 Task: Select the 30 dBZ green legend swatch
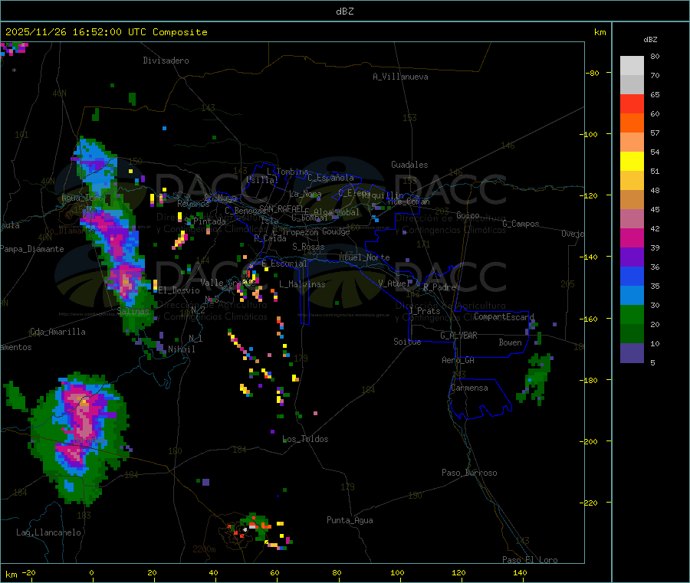[x=632, y=314]
